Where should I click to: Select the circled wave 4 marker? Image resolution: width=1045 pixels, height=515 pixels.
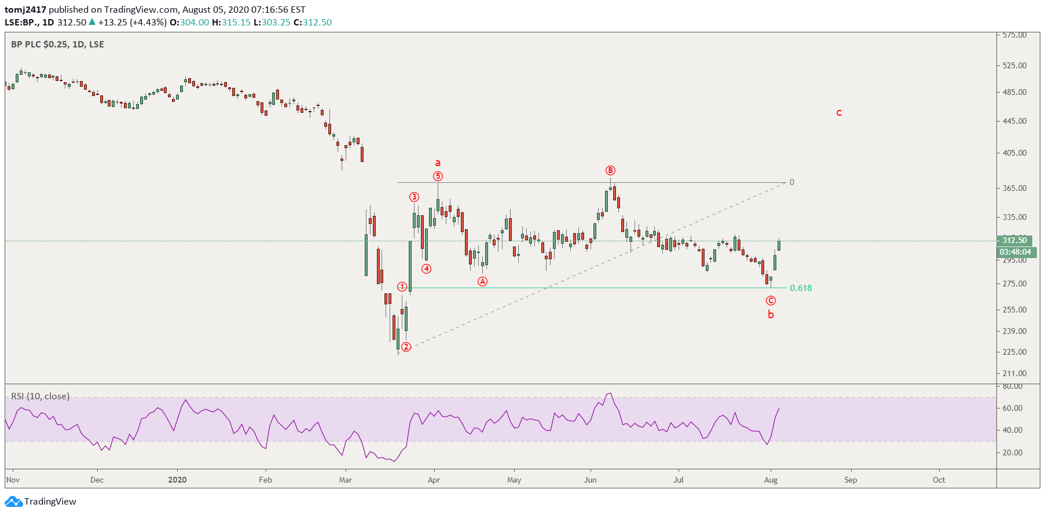(x=426, y=268)
